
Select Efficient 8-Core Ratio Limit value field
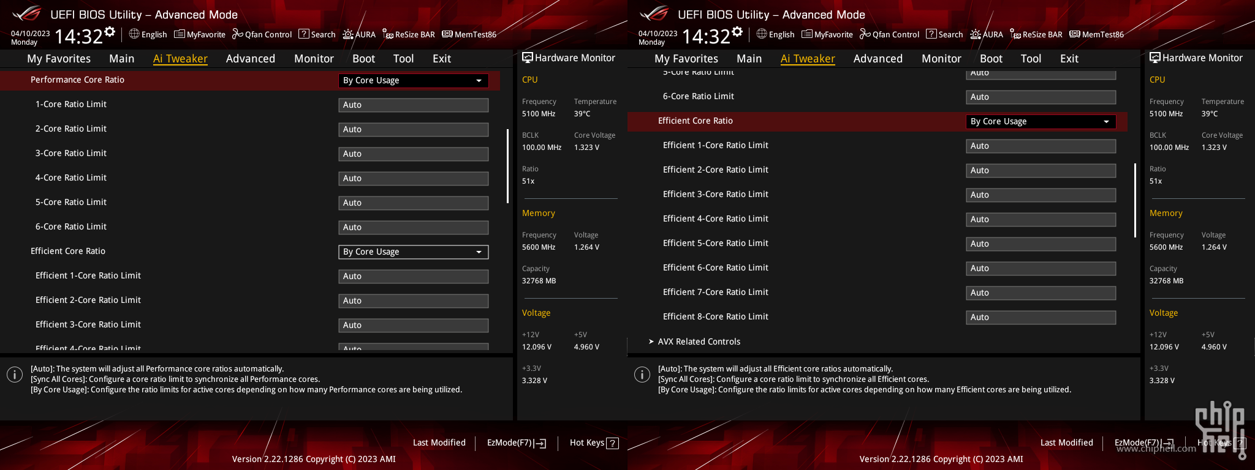point(1041,318)
